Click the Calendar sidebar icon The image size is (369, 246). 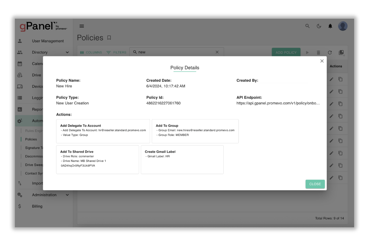click(x=20, y=64)
